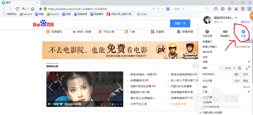Open the 斗鱼 site shortcut

(130, 32)
